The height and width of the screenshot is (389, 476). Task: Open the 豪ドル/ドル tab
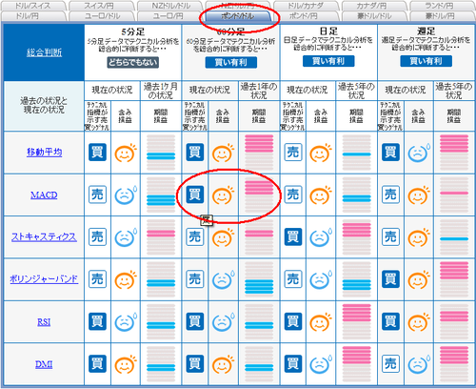point(374,16)
